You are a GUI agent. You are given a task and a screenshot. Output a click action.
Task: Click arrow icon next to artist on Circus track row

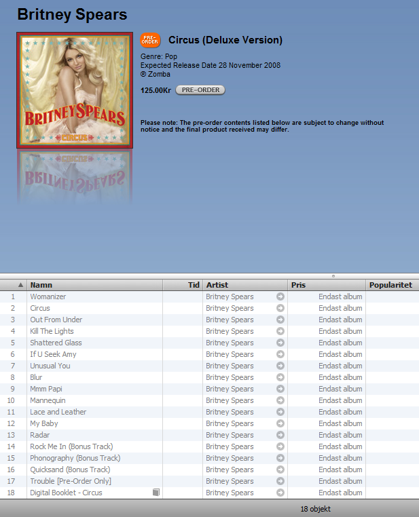(x=280, y=308)
